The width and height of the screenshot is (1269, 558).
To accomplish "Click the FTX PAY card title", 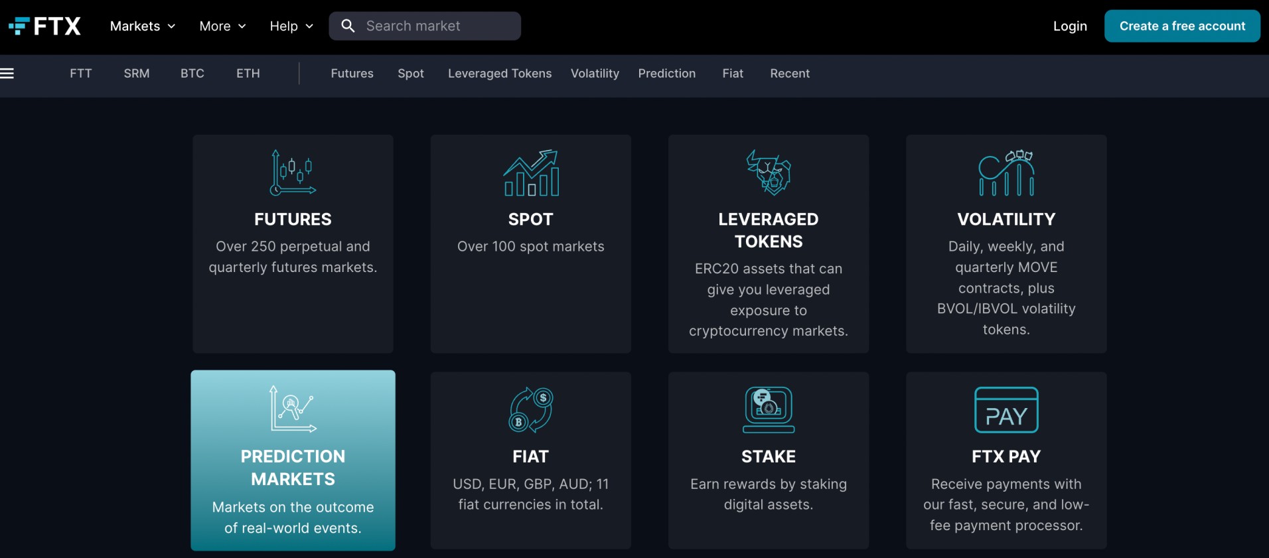I will [x=1006, y=456].
